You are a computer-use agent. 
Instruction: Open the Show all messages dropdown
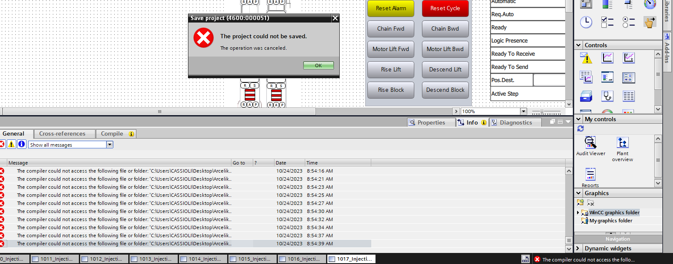[110, 145]
